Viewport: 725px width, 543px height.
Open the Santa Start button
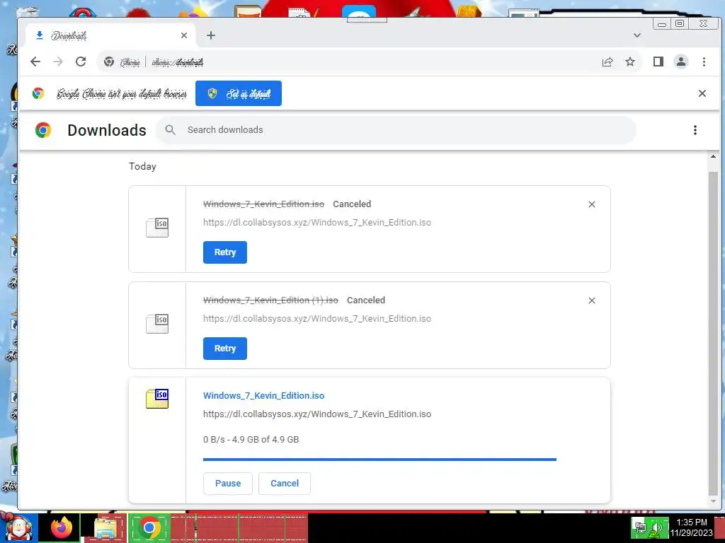[18, 527]
